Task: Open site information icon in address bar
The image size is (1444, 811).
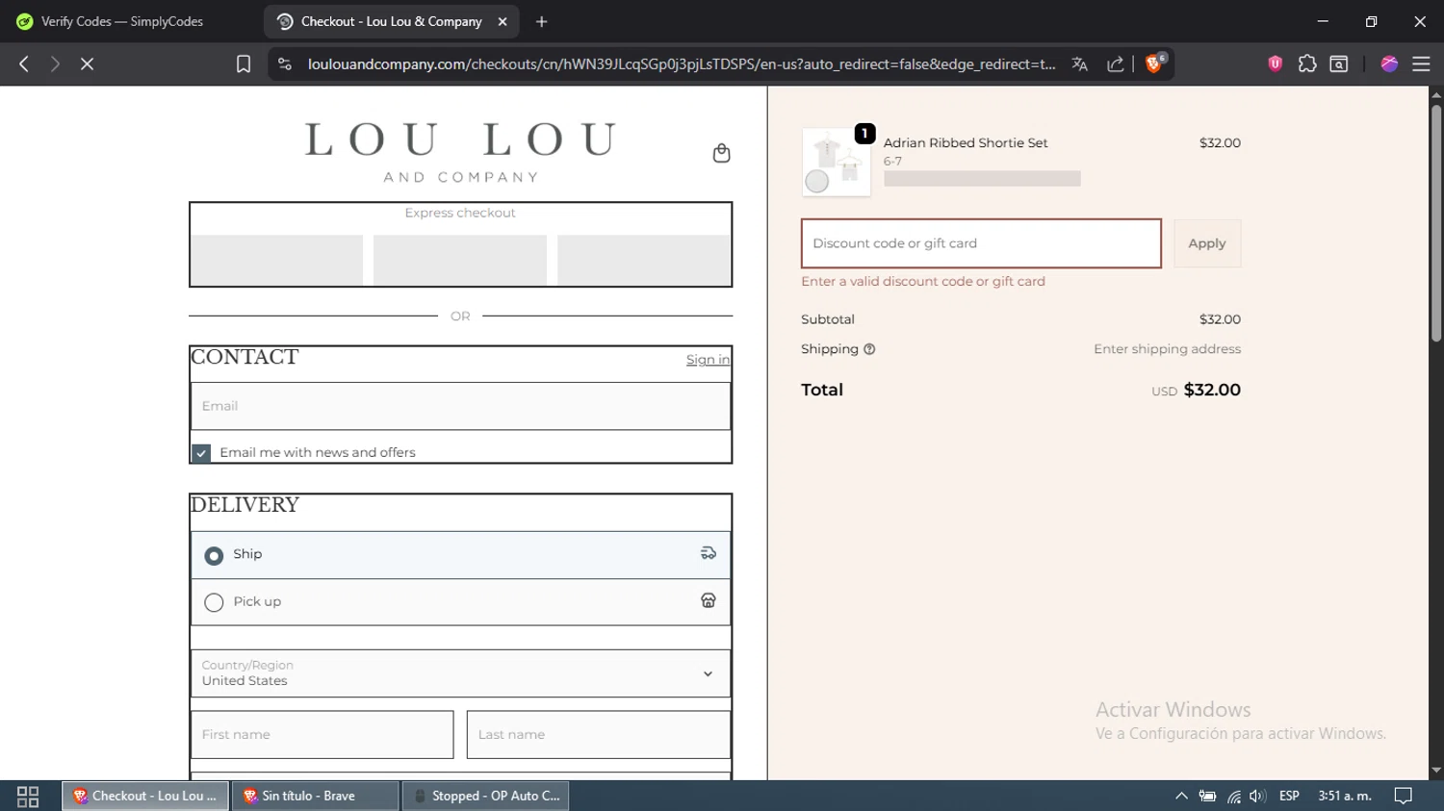Action: 285,63
